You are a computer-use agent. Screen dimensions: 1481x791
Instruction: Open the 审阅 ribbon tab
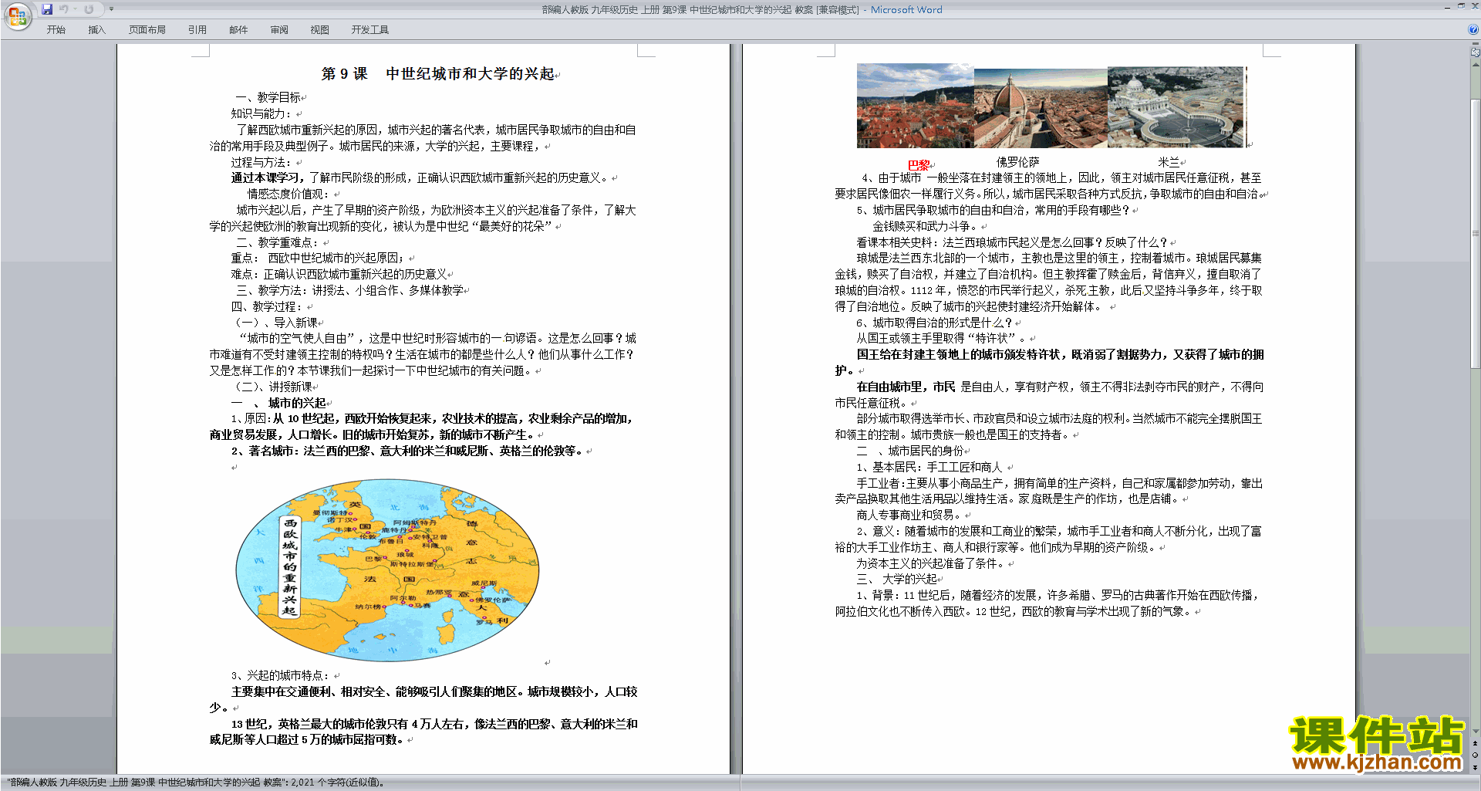click(279, 30)
